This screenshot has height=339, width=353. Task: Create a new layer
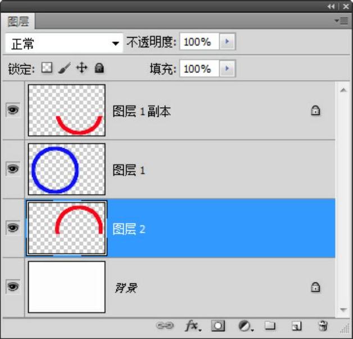point(296,326)
